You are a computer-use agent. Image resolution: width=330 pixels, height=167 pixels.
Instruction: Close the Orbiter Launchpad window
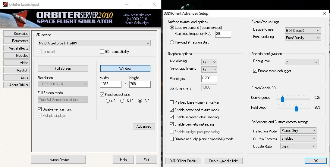coord(154,4)
